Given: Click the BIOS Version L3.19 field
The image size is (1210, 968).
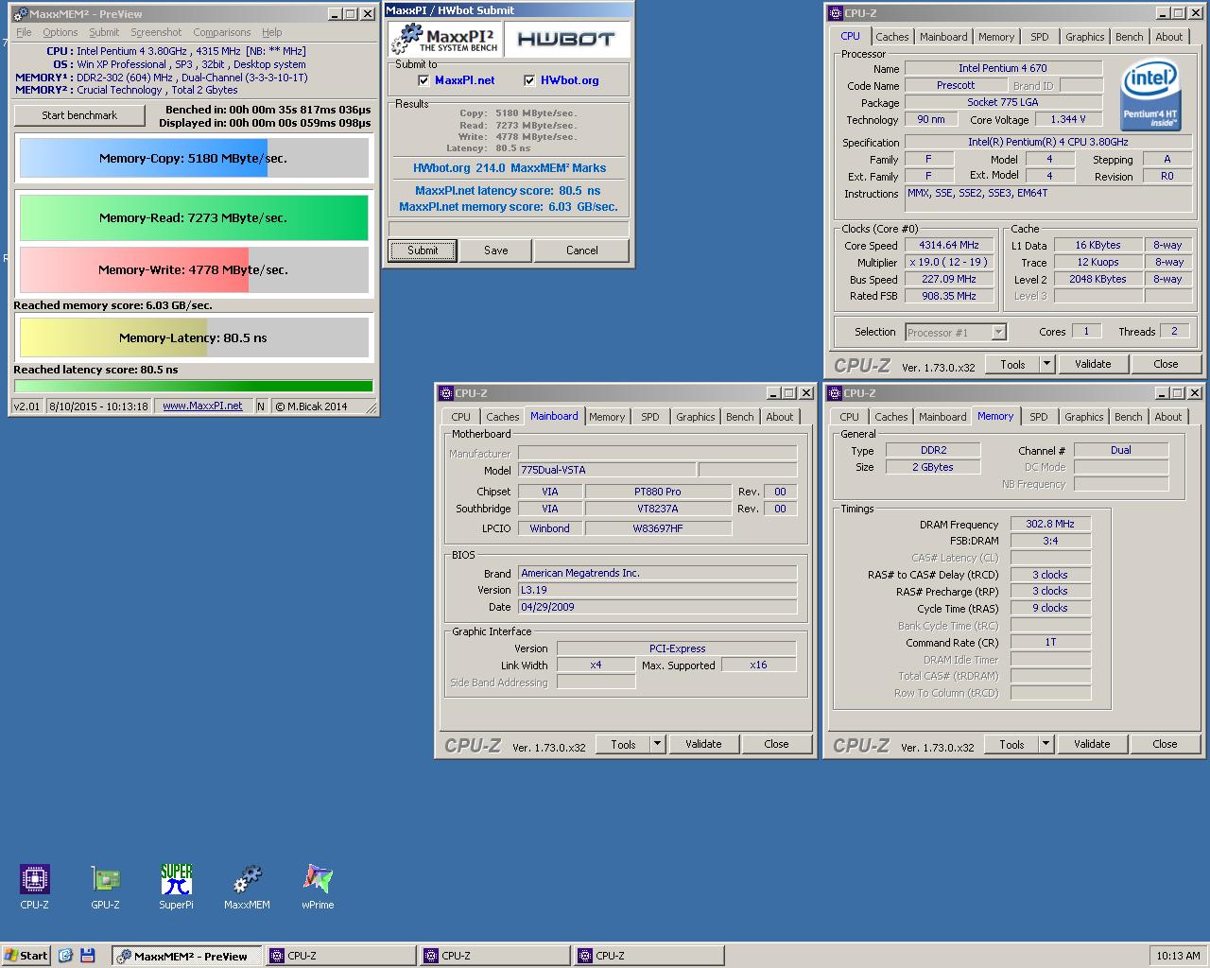Looking at the screenshot, I should coord(657,590).
